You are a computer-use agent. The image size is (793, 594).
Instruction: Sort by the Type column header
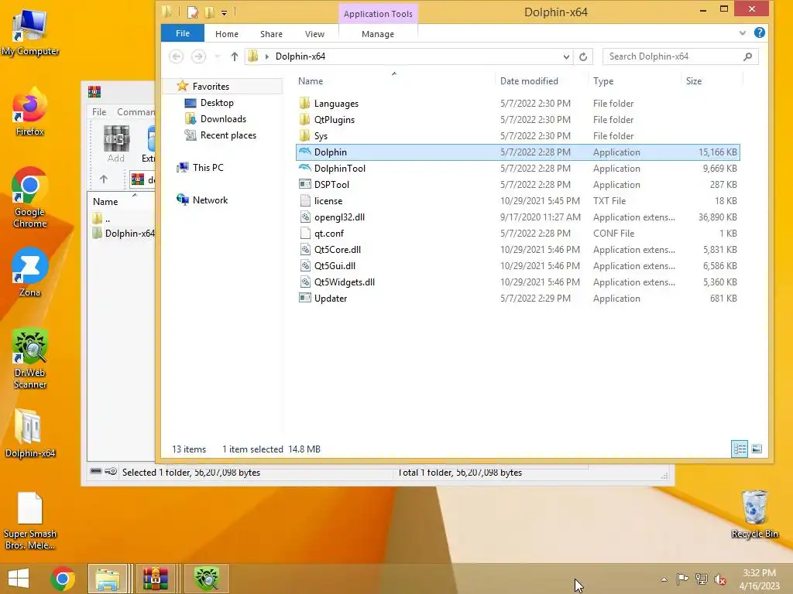pyautogui.click(x=602, y=80)
